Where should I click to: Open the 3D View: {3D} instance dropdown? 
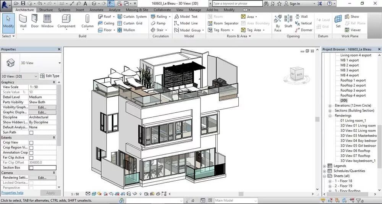pyautogui.click(x=36, y=76)
